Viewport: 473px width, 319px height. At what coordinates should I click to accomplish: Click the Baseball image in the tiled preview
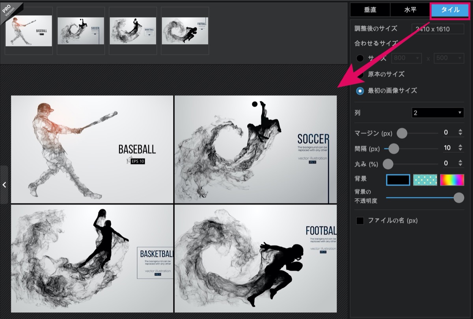(x=92, y=149)
